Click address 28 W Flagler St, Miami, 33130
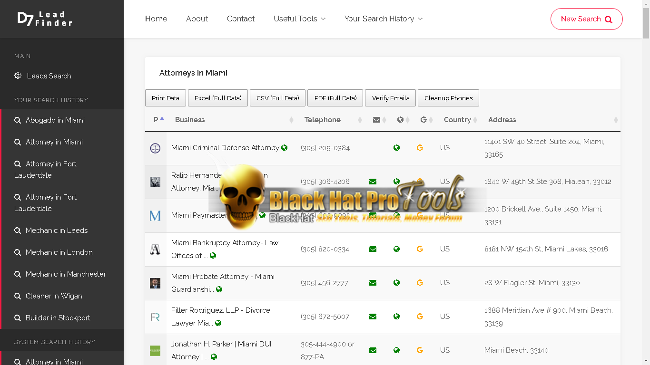Viewport: 650px width, 365px height. [532, 283]
